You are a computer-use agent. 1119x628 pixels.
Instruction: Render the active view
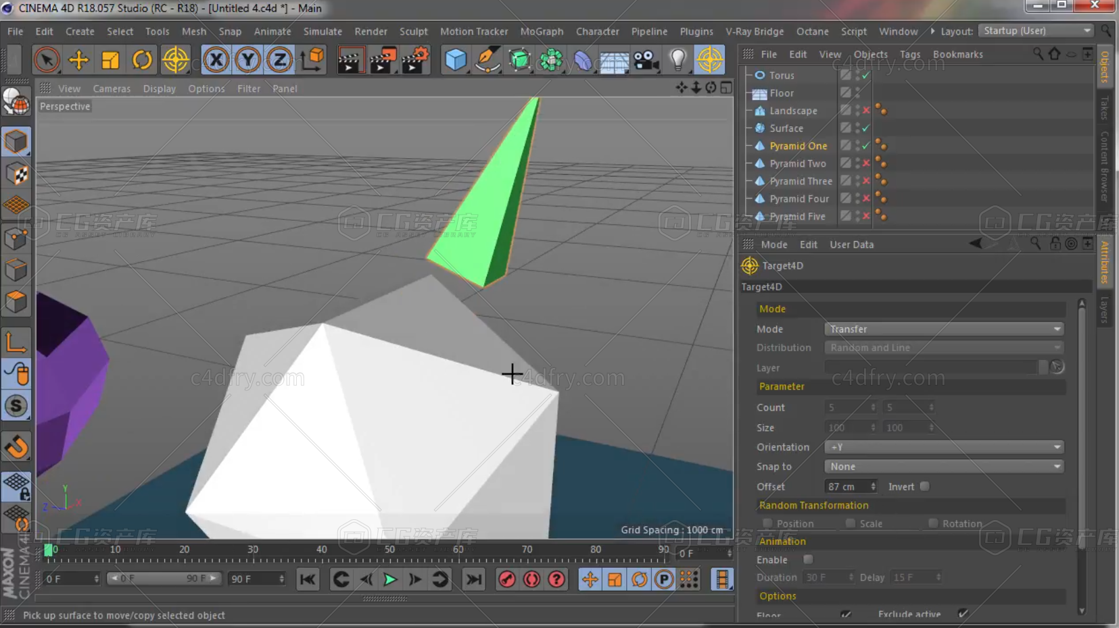(x=350, y=60)
